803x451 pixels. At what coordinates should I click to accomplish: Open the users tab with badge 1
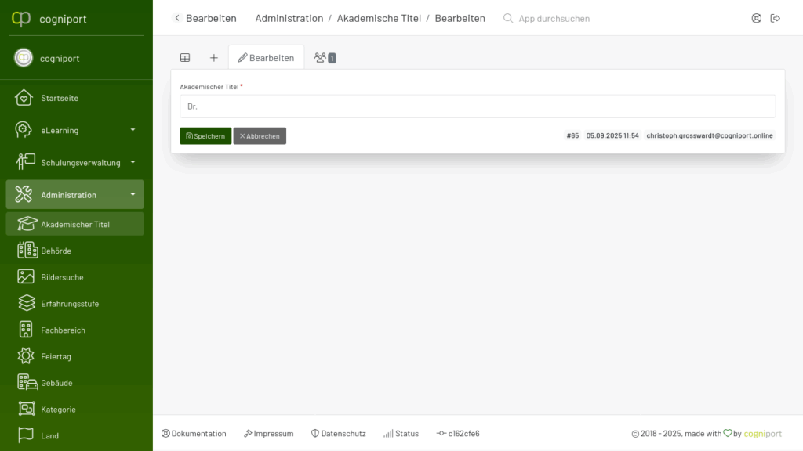click(x=325, y=58)
